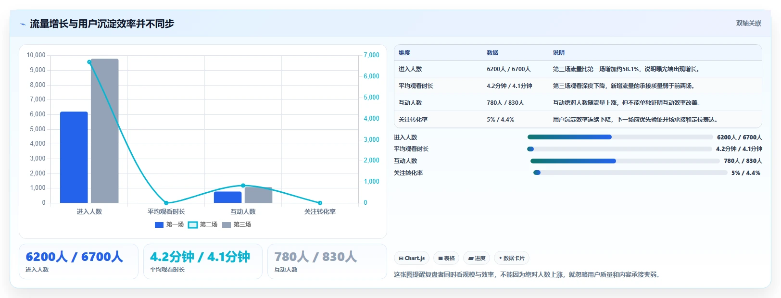Click the table cell reading 780人 / 830人

[x=505, y=103]
